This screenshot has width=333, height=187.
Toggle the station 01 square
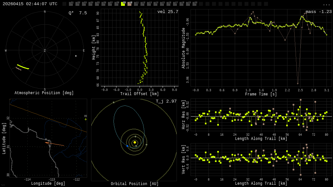[71, 4]
